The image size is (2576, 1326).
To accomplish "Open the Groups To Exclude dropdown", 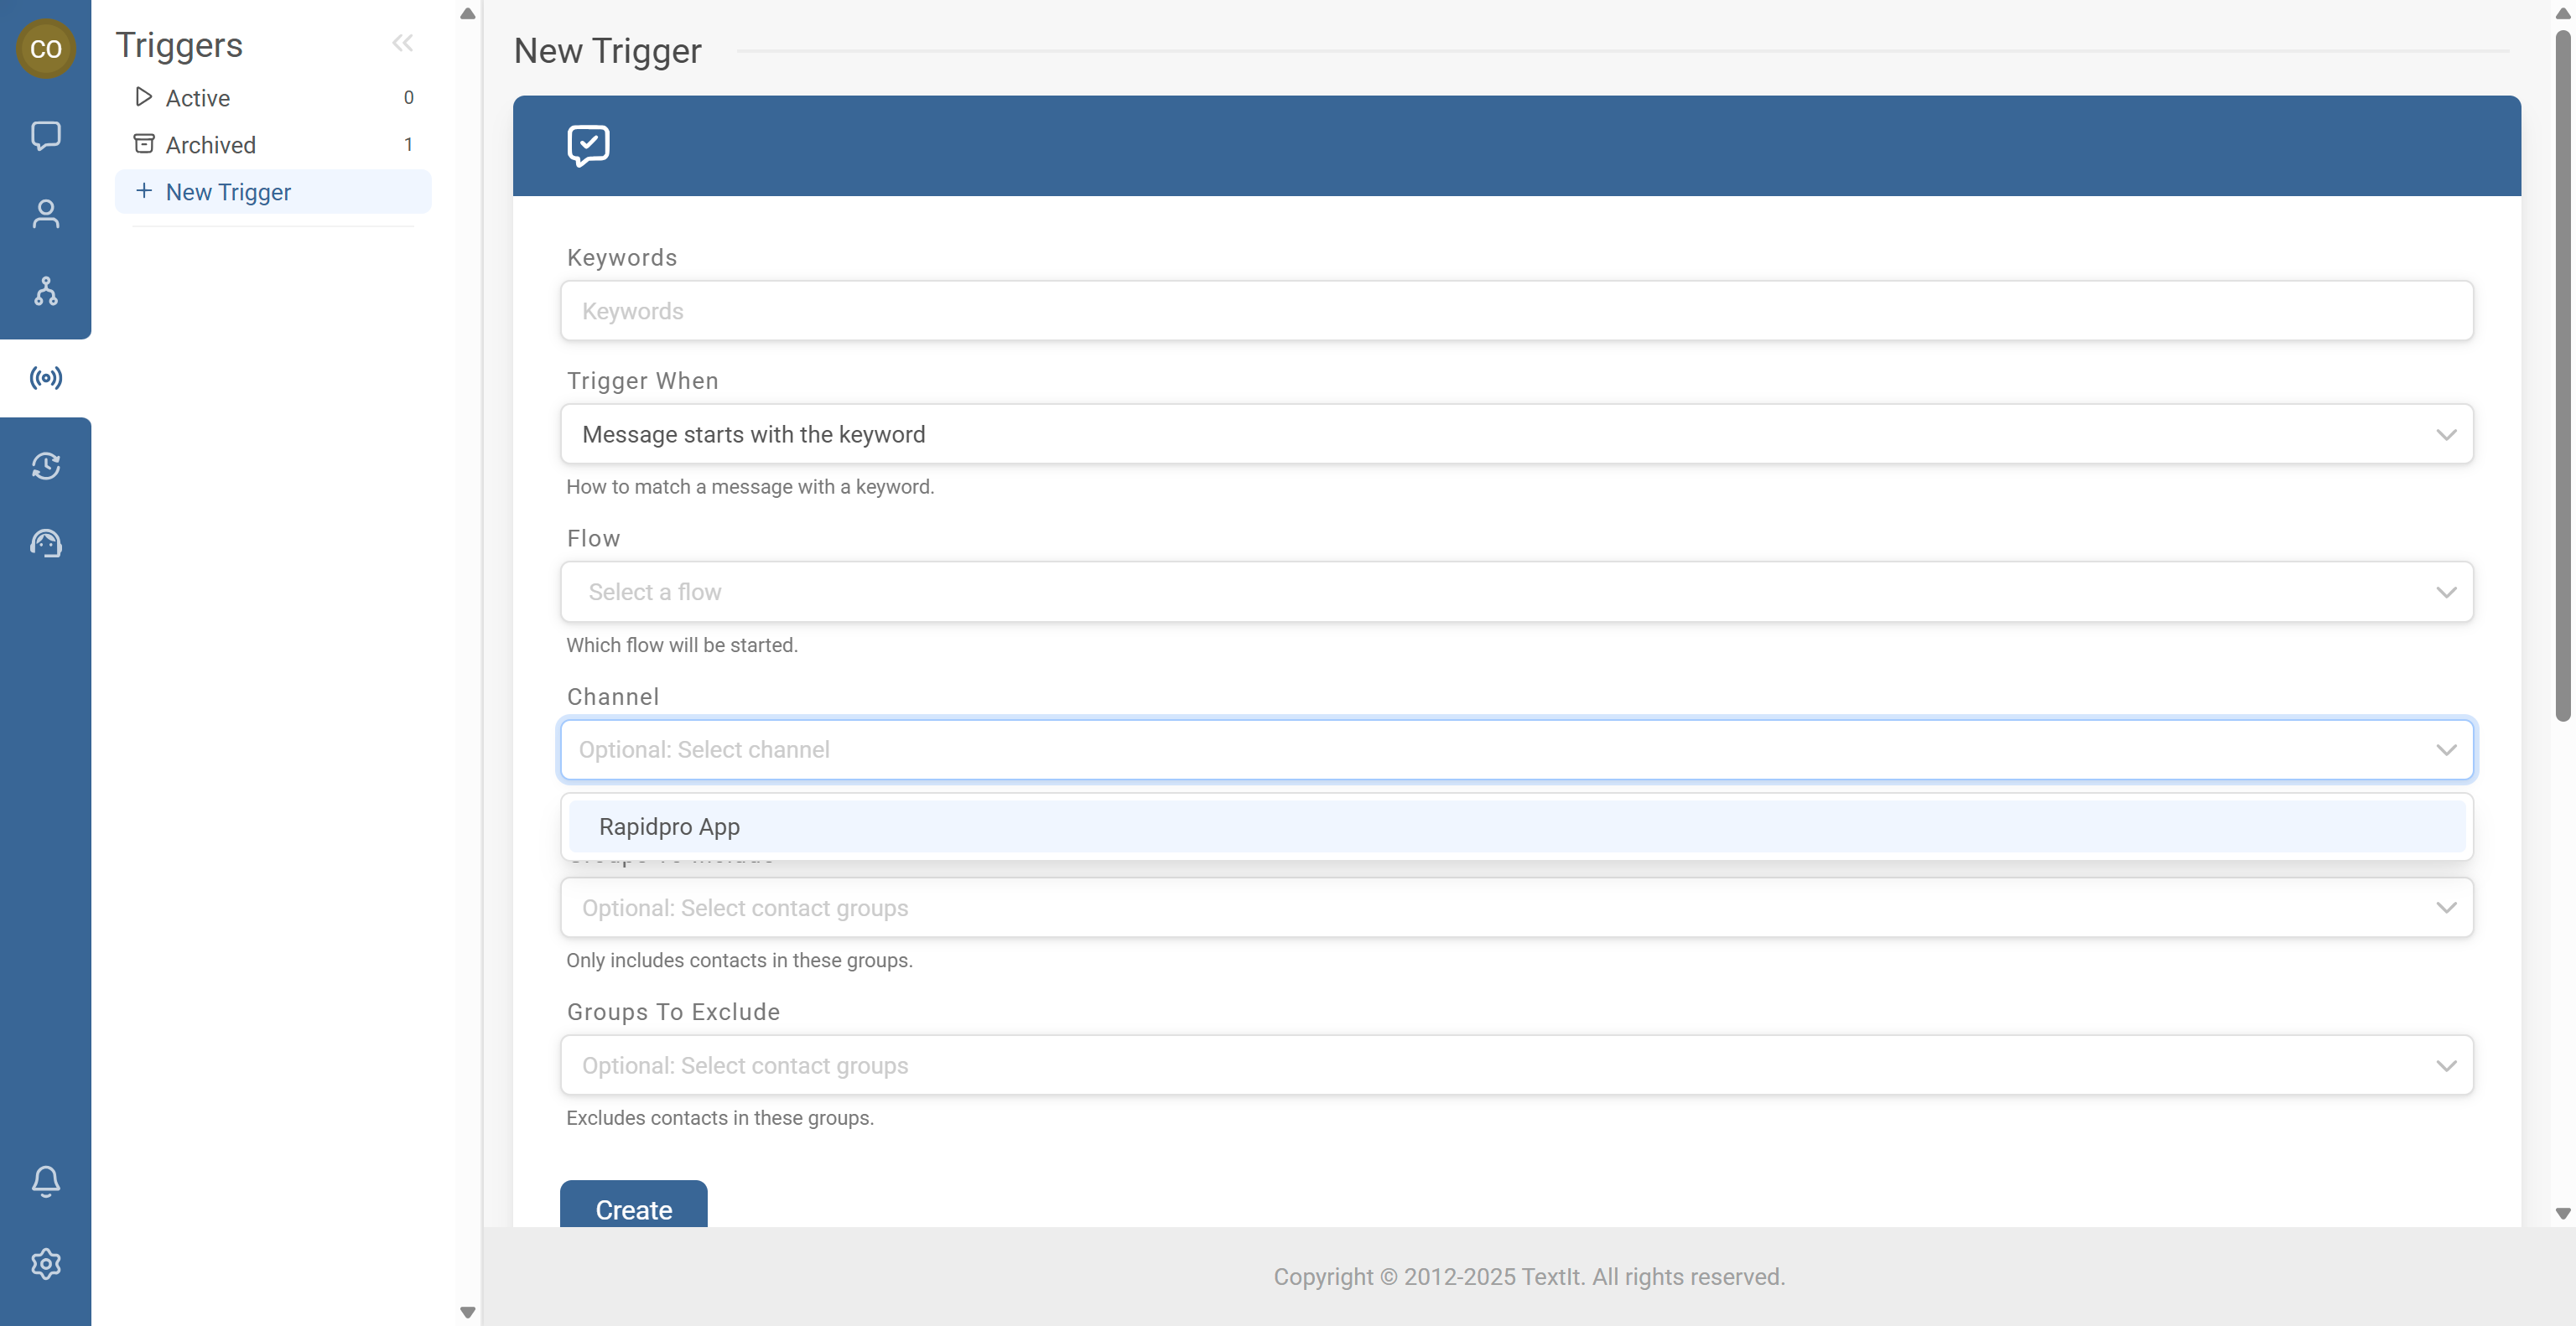I will [x=1517, y=1065].
